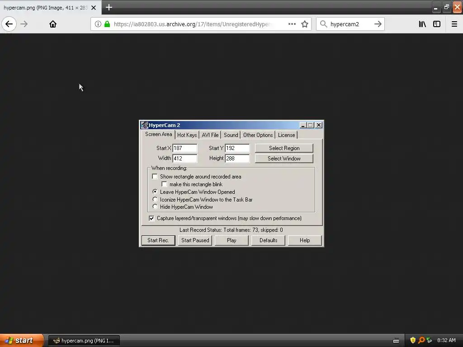The image size is (463, 347).
Task: Open the Hot Keys tab
Action: 187,135
